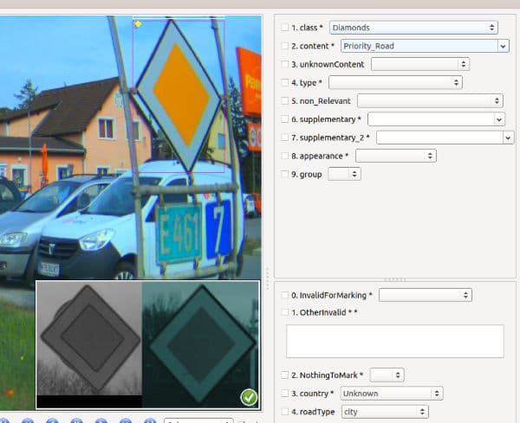Check the '5. non_Relevant' checkbox
520x423 pixels.
tap(284, 100)
